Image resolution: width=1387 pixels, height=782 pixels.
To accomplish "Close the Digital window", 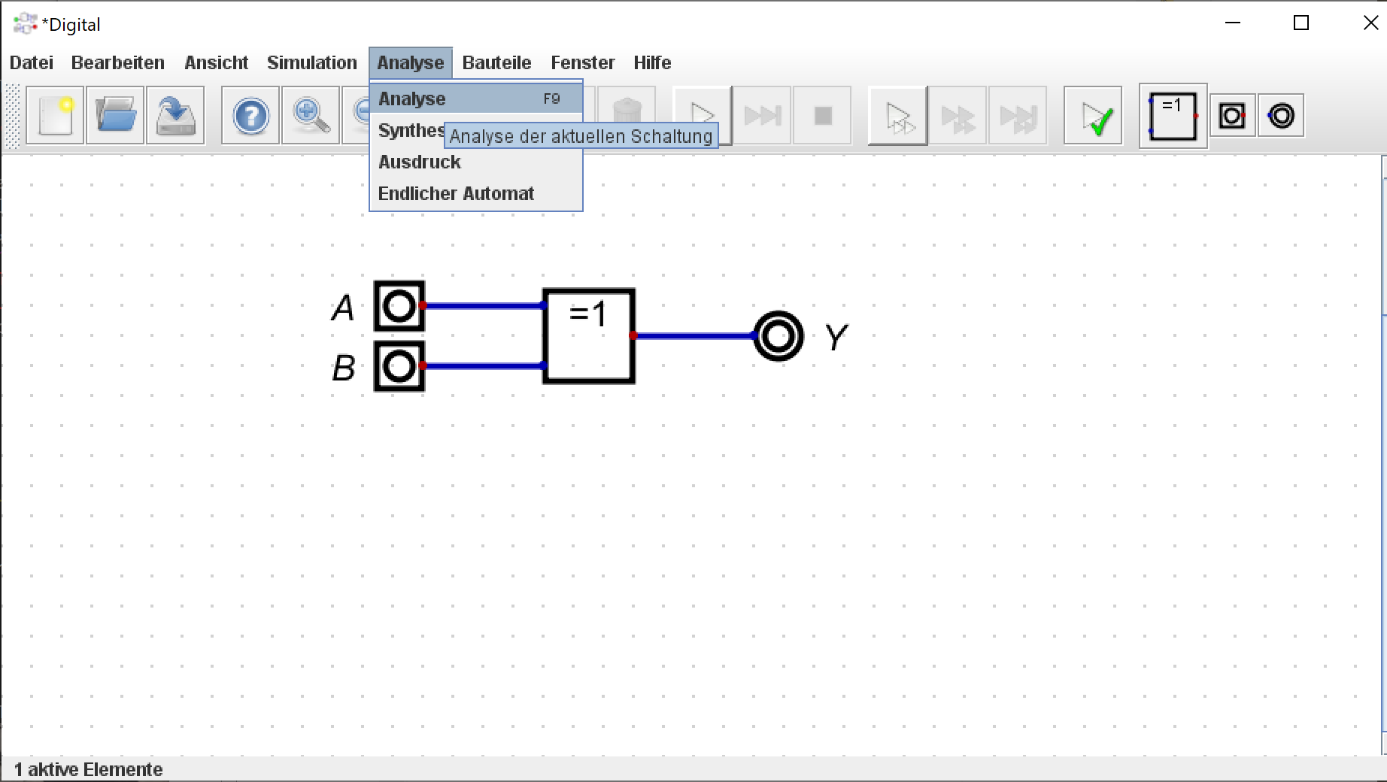I will click(x=1370, y=23).
